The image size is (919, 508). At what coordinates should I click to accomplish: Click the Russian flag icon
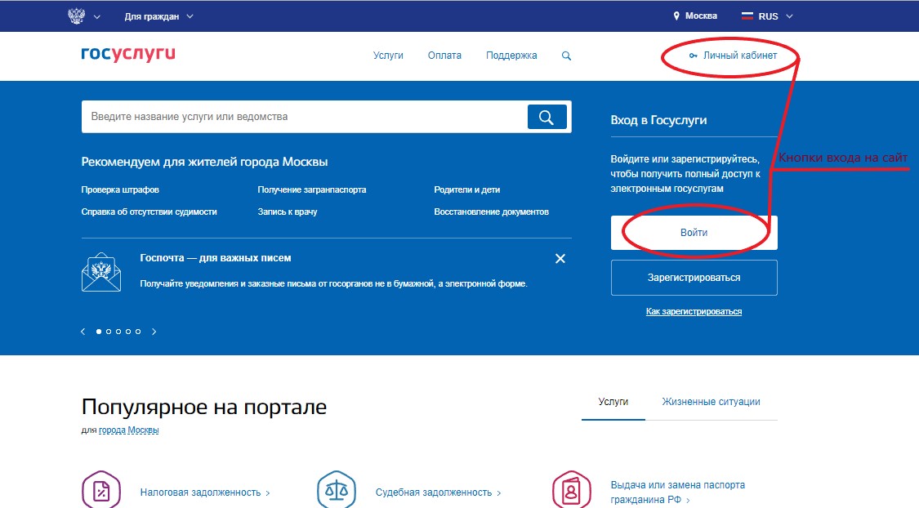747,16
